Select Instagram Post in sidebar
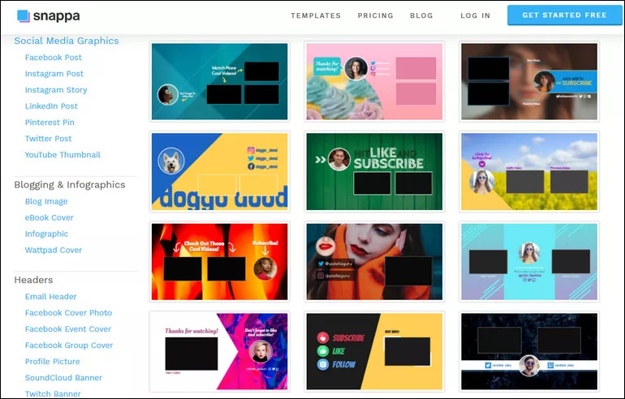The image size is (625, 399). (x=54, y=74)
